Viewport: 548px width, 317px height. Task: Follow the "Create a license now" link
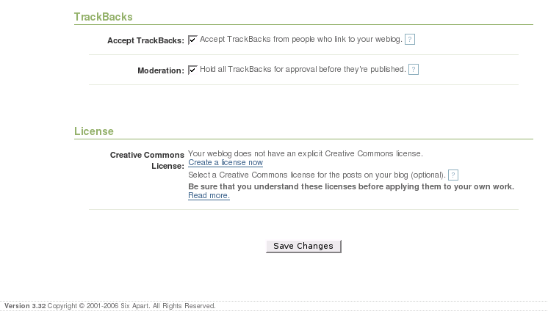coord(226,163)
